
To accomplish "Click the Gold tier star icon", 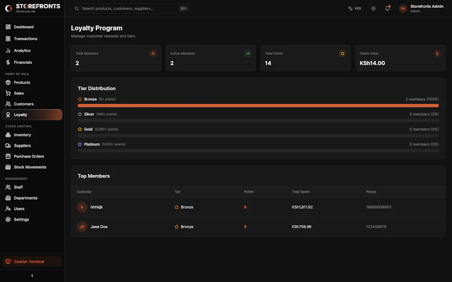I will (80, 129).
